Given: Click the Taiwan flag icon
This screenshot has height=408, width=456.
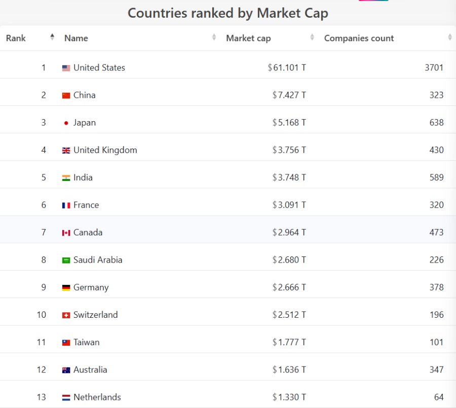Looking at the screenshot, I should pyautogui.click(x=66, y=343).
